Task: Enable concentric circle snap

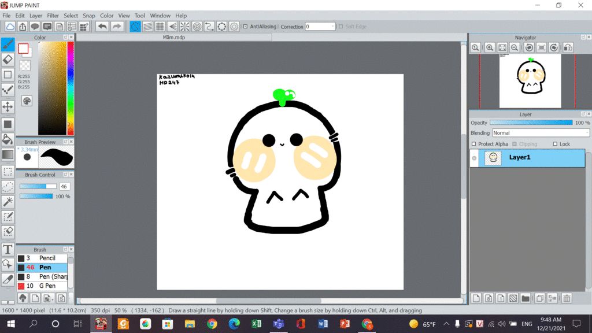Action: pos(197,27)
